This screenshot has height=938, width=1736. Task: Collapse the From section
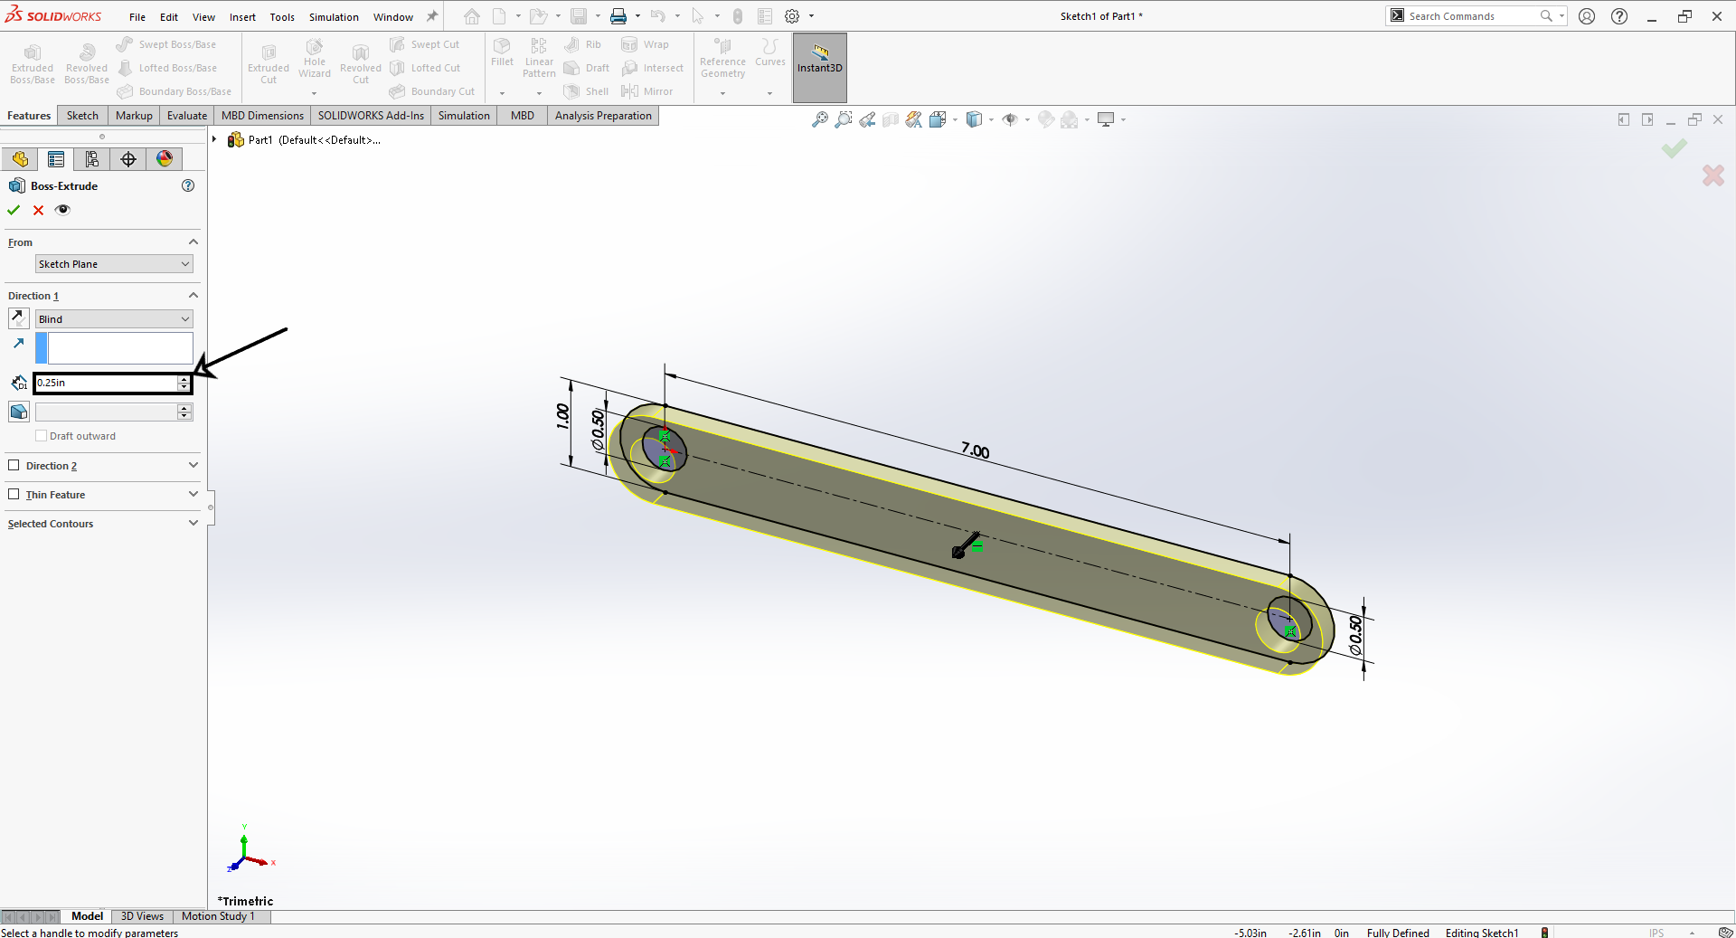point(193,242)
